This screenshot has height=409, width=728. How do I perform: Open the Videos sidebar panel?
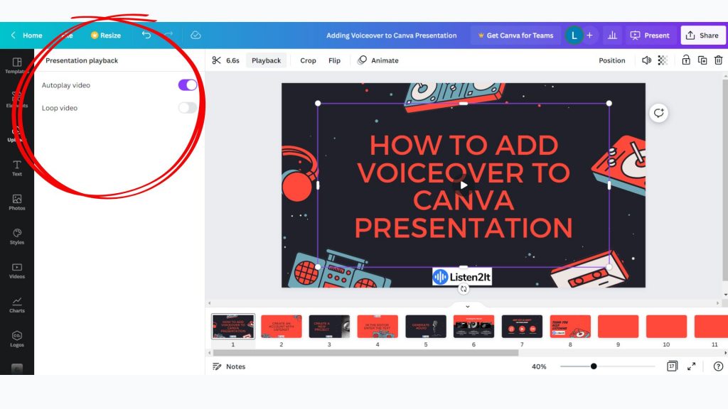click(x=17, y=271)
